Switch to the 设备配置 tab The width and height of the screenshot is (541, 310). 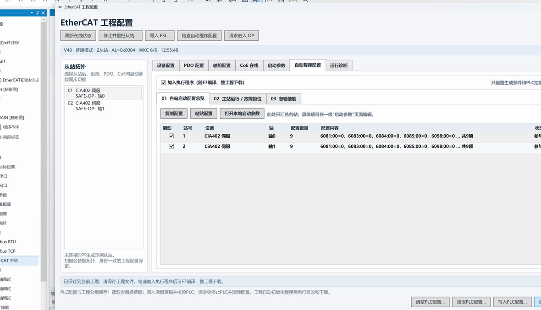click(x=166, y=65)
